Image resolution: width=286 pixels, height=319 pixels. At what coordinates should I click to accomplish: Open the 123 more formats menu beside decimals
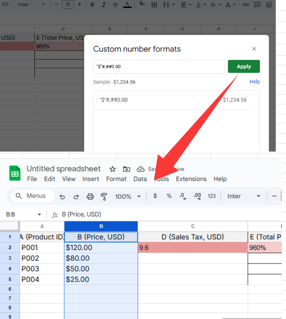click(x=212, y=196)
